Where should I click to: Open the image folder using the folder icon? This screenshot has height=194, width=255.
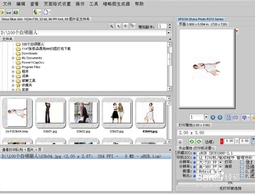click(x=3, y=12)
